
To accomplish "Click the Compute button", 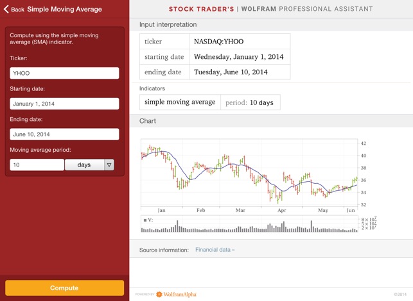I will coord(64,288).
